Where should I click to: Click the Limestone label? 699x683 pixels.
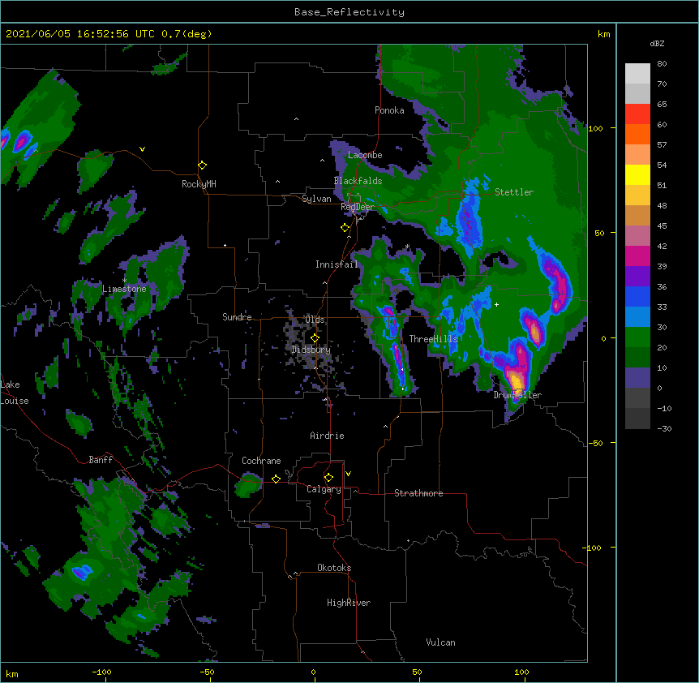click(x=124, y=289)
